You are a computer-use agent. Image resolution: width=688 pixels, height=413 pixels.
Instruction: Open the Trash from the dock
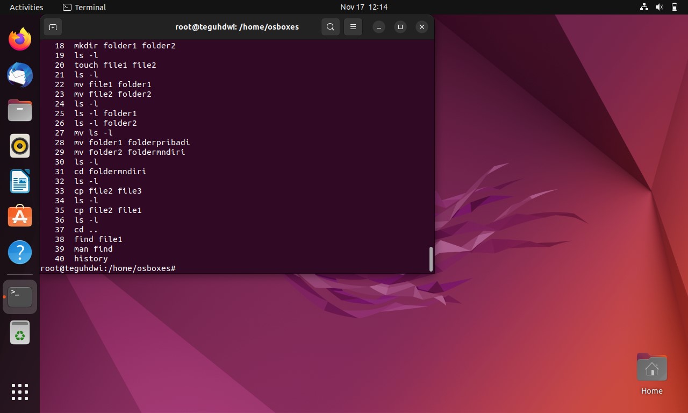tap(20, 333)
